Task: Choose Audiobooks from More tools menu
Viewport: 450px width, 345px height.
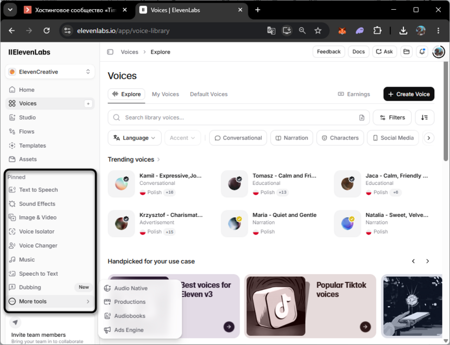Action: tap(140, 316)
